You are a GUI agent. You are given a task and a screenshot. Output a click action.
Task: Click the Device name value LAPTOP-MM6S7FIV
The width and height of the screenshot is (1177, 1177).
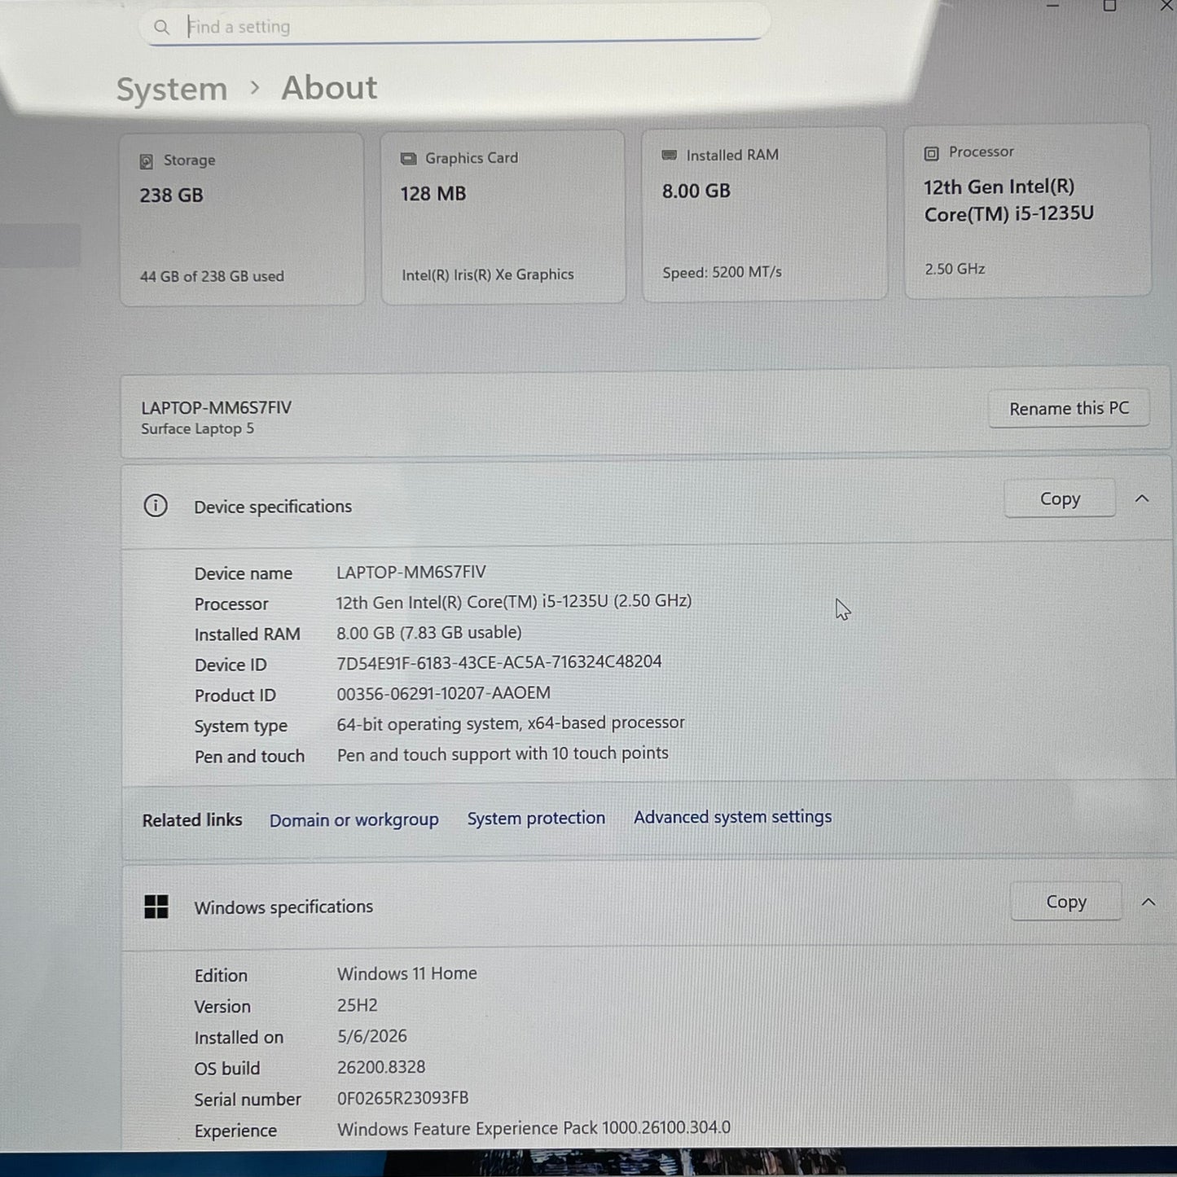click(411, 573)
